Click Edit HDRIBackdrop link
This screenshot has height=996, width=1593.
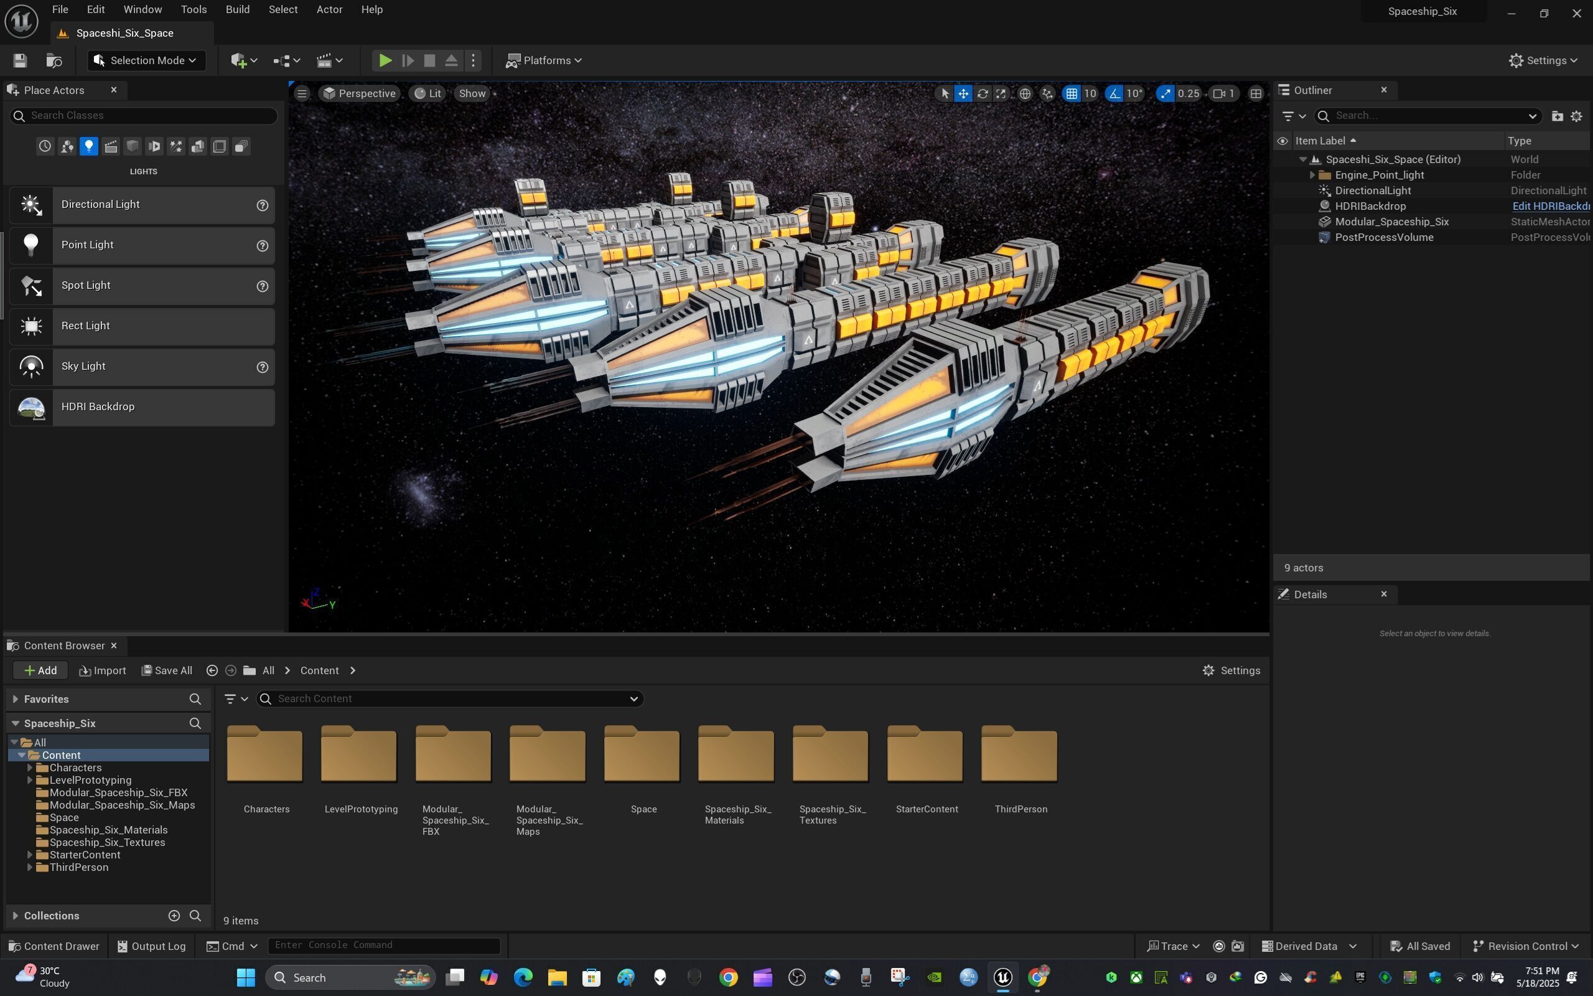pyautogui.click(x=1551, y=206)
